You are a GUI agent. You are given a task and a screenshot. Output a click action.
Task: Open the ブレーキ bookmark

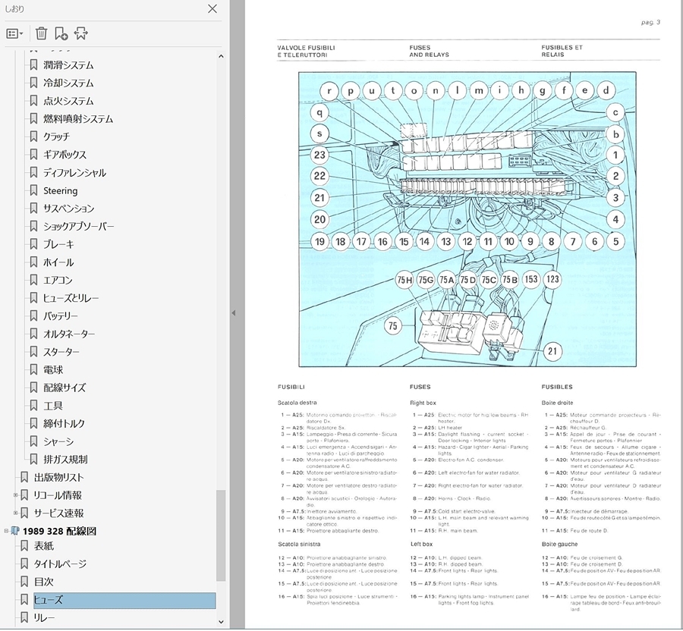click(58, 244)
